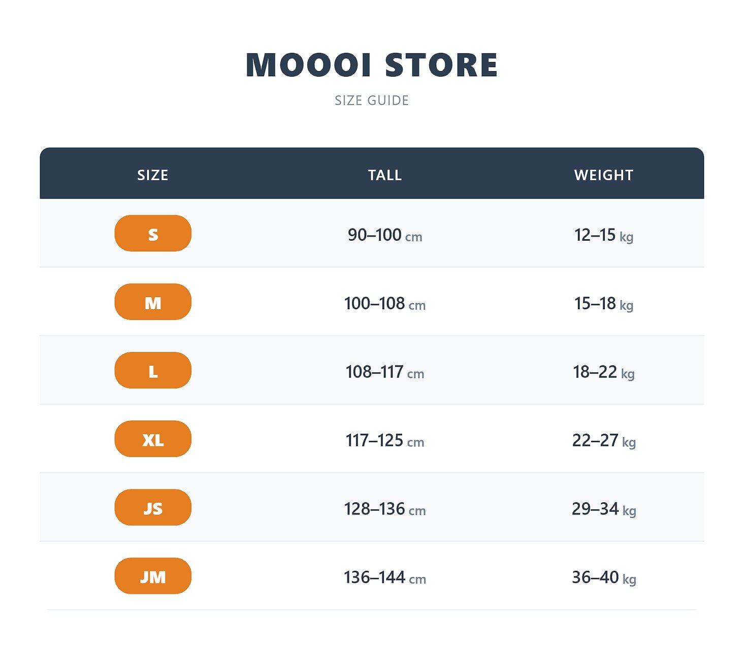Select the 36–40 kg weight cell
This screenshot has width=744, height=650.
point(604,577)
